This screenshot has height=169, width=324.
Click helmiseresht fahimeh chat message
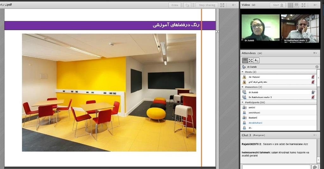pos(276,154)
